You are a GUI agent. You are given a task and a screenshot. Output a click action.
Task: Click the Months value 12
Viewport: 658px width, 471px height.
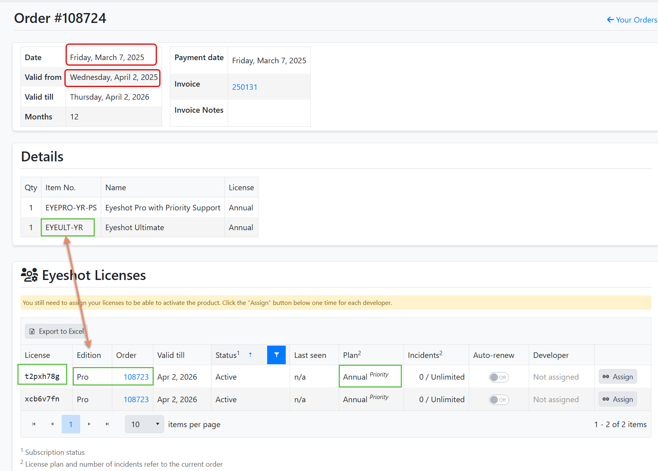pos(74,117)
